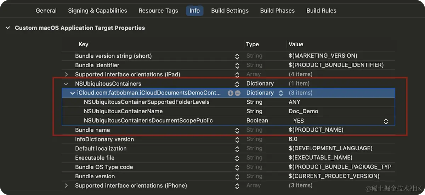Click the key stepper for Executable file
Screen dimensions: 425x195
click(x=237, y=158)
